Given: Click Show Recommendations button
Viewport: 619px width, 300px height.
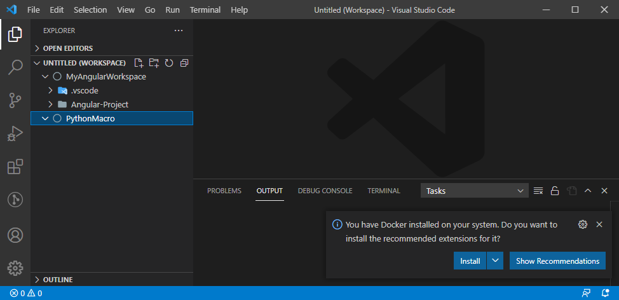Looking at the screenshot, I should [x=557, y=261].
